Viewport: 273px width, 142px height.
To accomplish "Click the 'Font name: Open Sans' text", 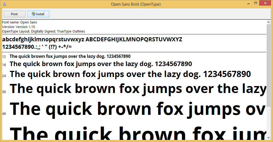I will 19,22.
